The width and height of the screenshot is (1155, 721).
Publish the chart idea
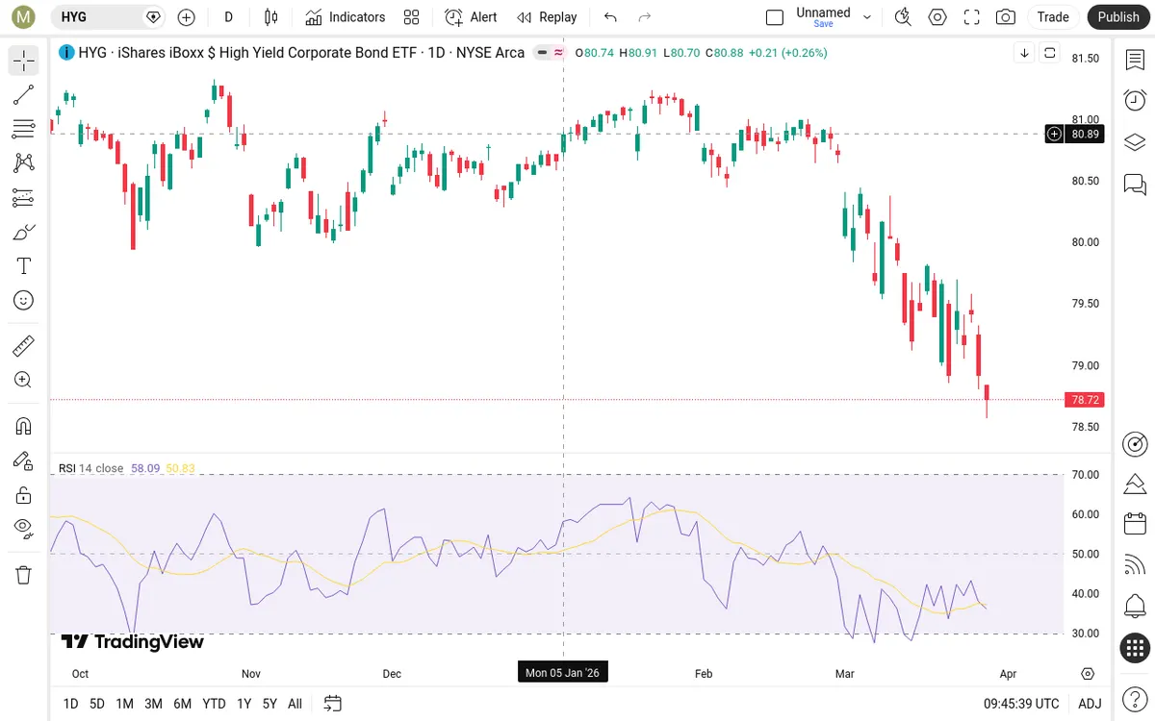pyautogui.click(x=1118, y=17)
